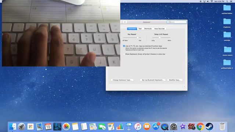Open iMovie star icon in Dock

[182, 126]
